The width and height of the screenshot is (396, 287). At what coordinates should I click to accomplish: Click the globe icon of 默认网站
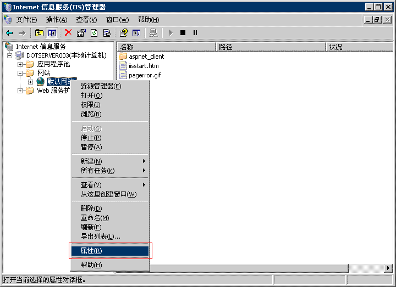(x=40, y=82)
